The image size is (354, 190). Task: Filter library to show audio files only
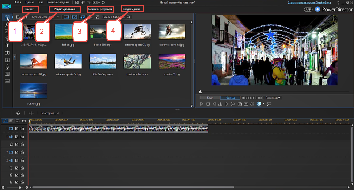click(83, 17)
